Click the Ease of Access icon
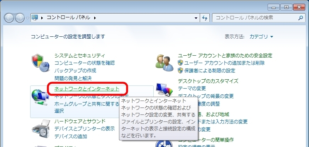The width and height of the screenshot is (309, 147). coord(164,144)
